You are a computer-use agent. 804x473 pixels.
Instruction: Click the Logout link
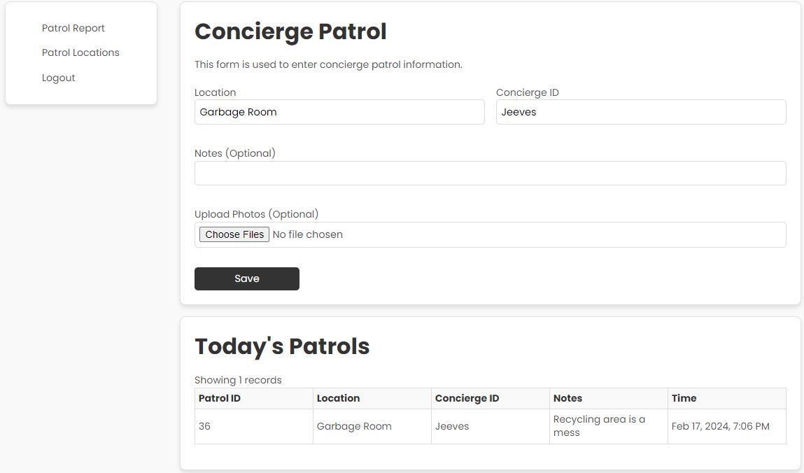pos(59,78)
